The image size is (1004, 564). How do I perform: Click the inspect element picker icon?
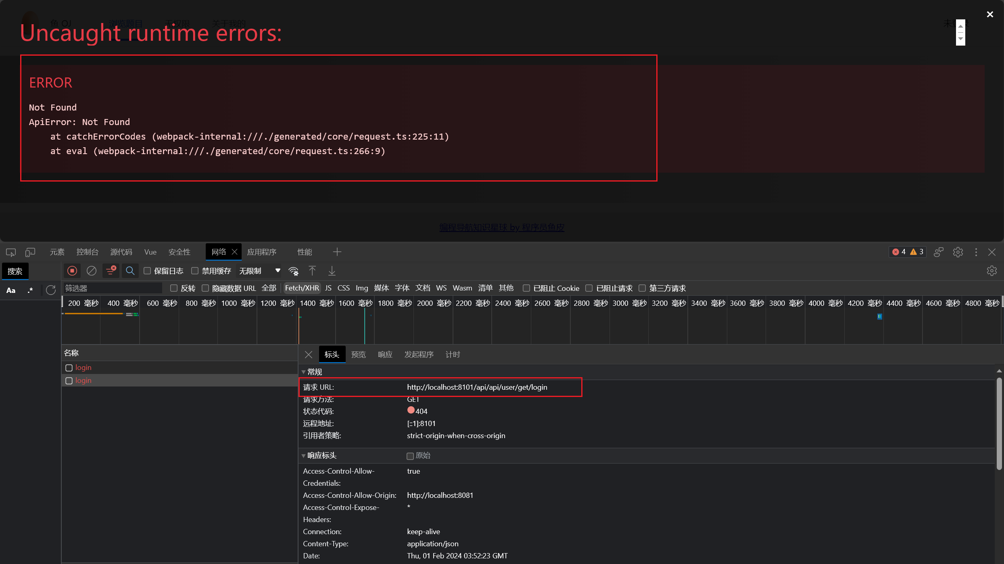pyautogui.click(x=11, y=252)
